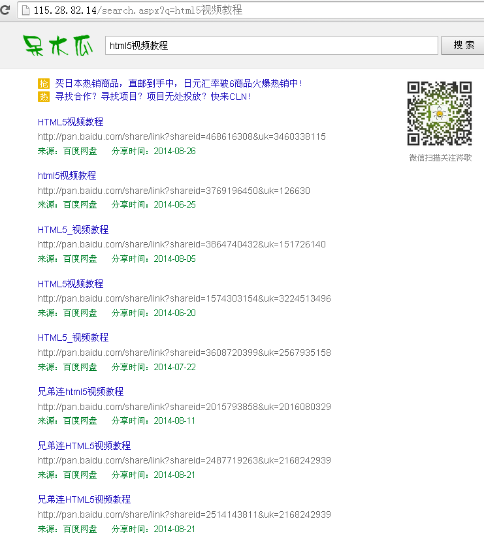Open 兄弟连HTML5视频教程 result with shareid=2487719263

(x=84, y=446)
